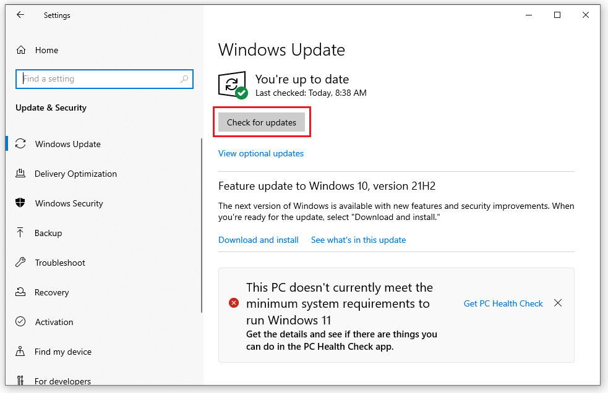Open See what's in this update
608x393 pixels.
click(x=358, y=240)
